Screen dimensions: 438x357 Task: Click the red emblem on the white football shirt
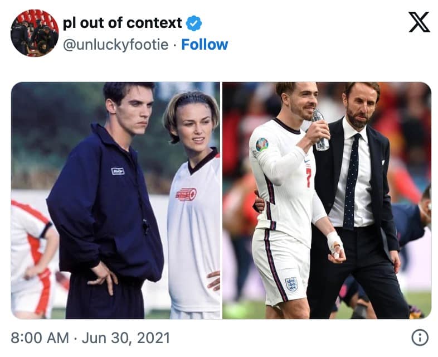click(x=186, y=194)
